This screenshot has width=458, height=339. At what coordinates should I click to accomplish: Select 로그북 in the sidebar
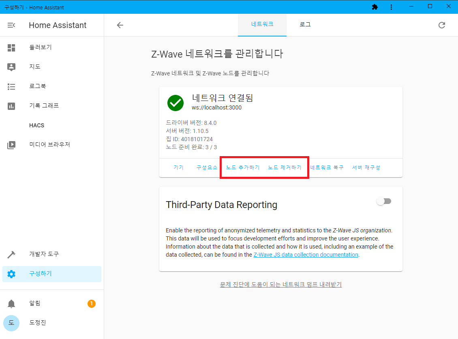point(52,86)
